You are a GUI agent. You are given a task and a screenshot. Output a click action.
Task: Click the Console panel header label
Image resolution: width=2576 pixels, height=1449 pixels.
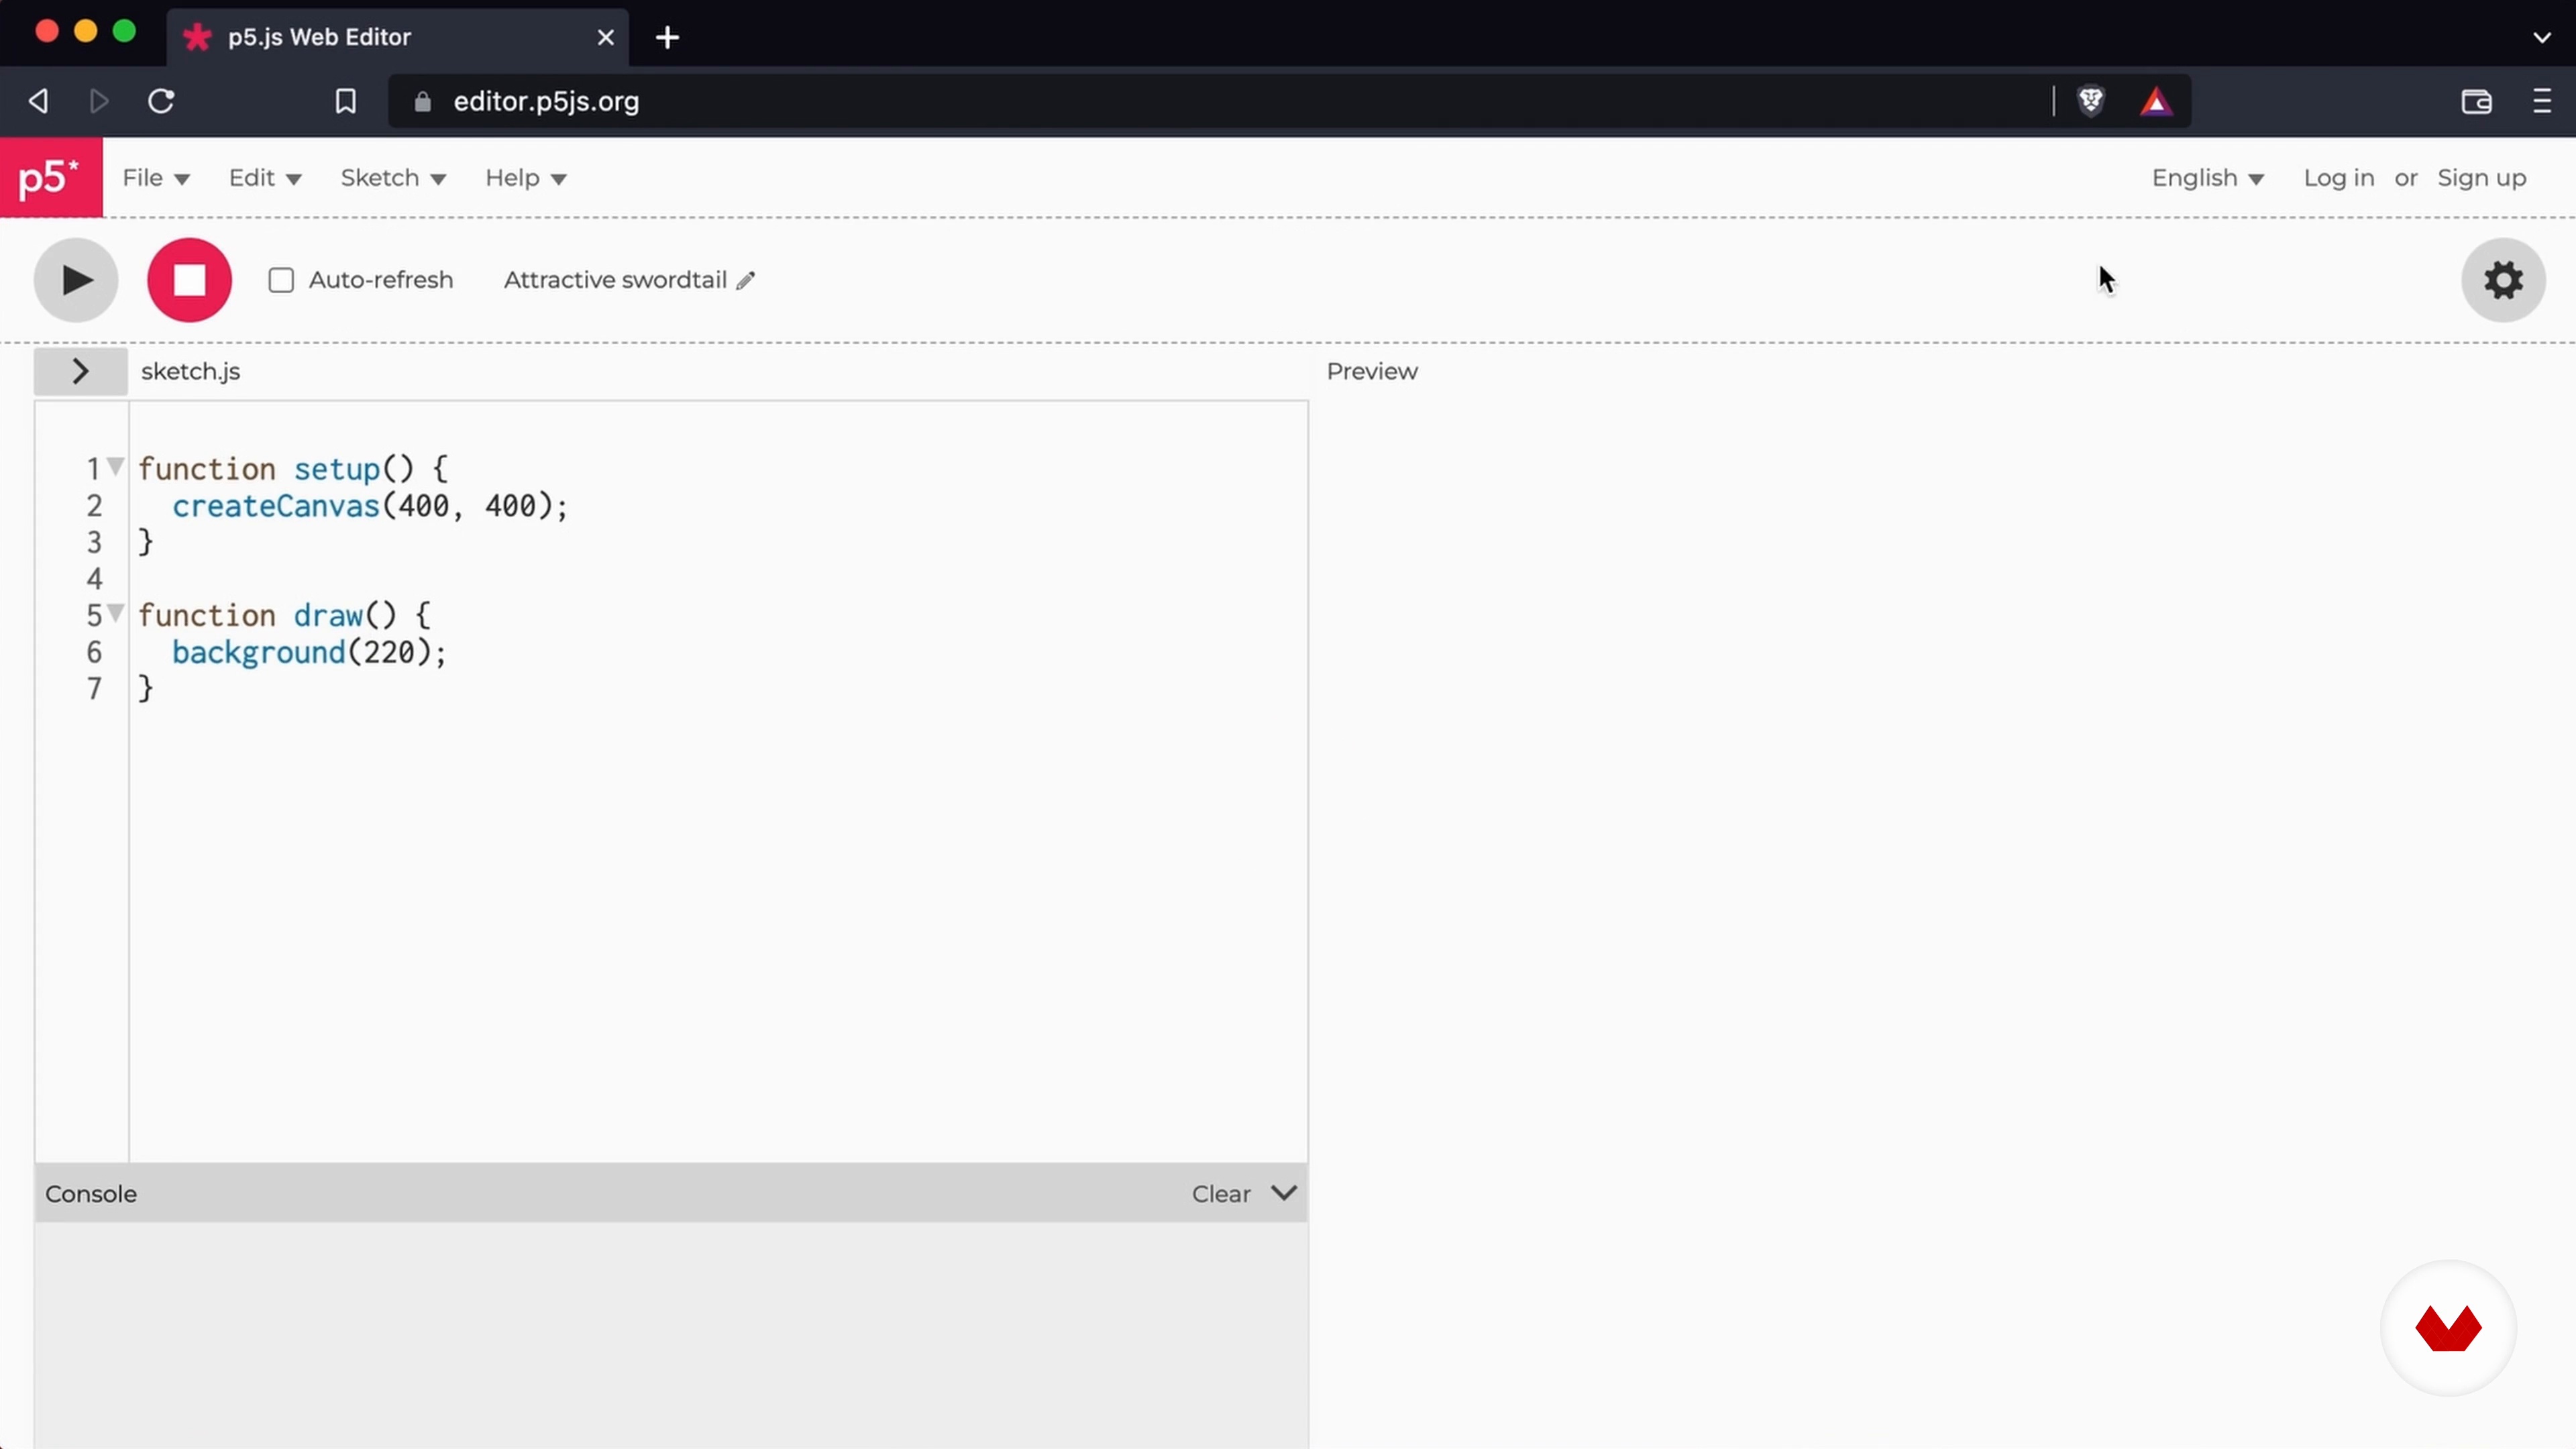[x=91, y=1194]
